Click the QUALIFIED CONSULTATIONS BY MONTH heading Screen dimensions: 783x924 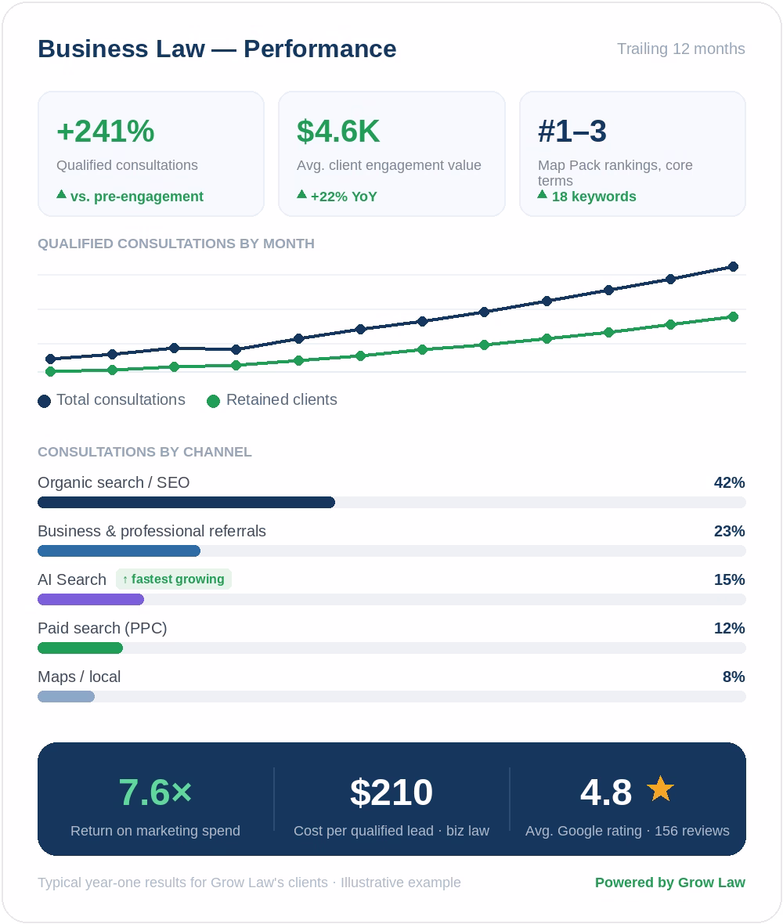[x=176, y=244]
